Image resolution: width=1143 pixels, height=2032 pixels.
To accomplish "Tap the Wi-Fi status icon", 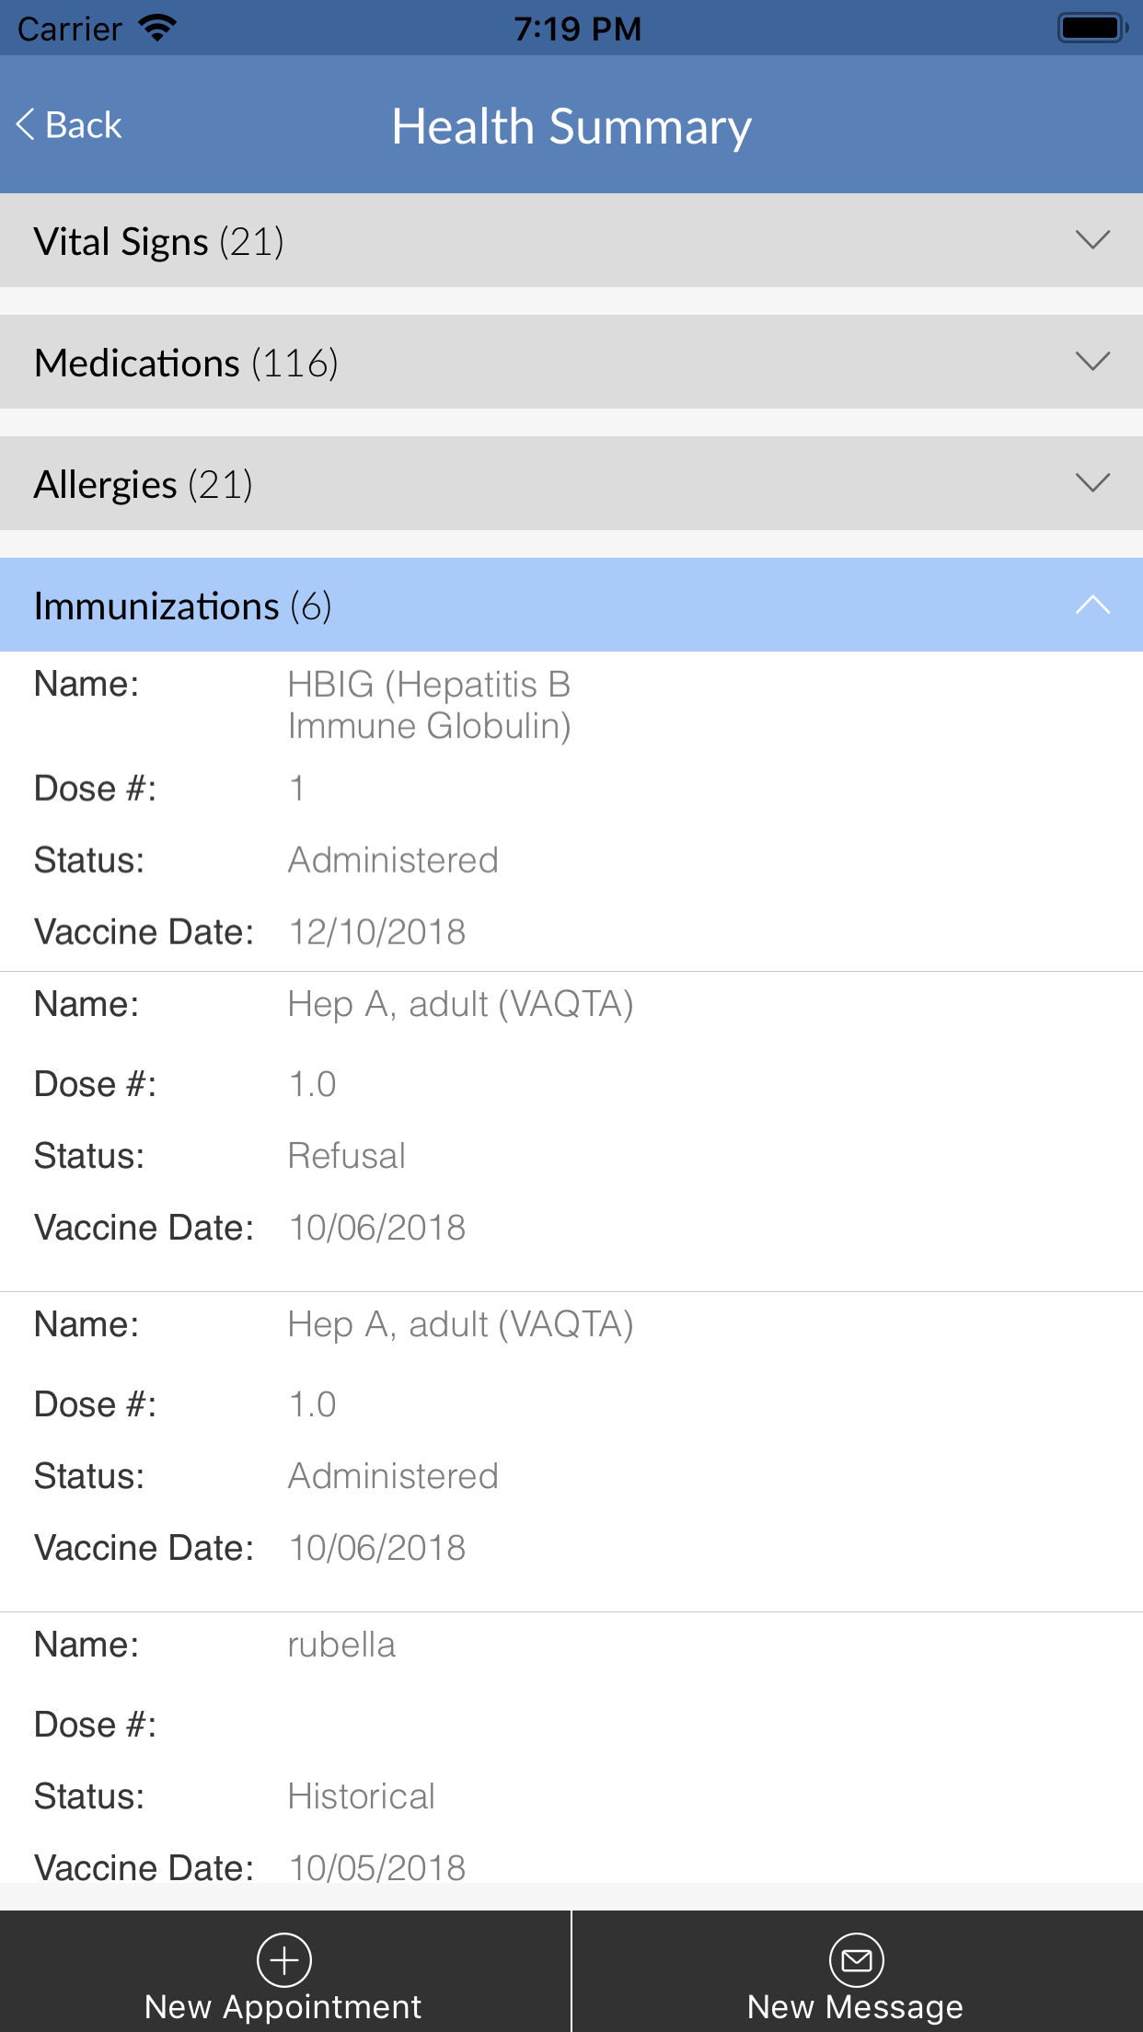I will 158,28.
